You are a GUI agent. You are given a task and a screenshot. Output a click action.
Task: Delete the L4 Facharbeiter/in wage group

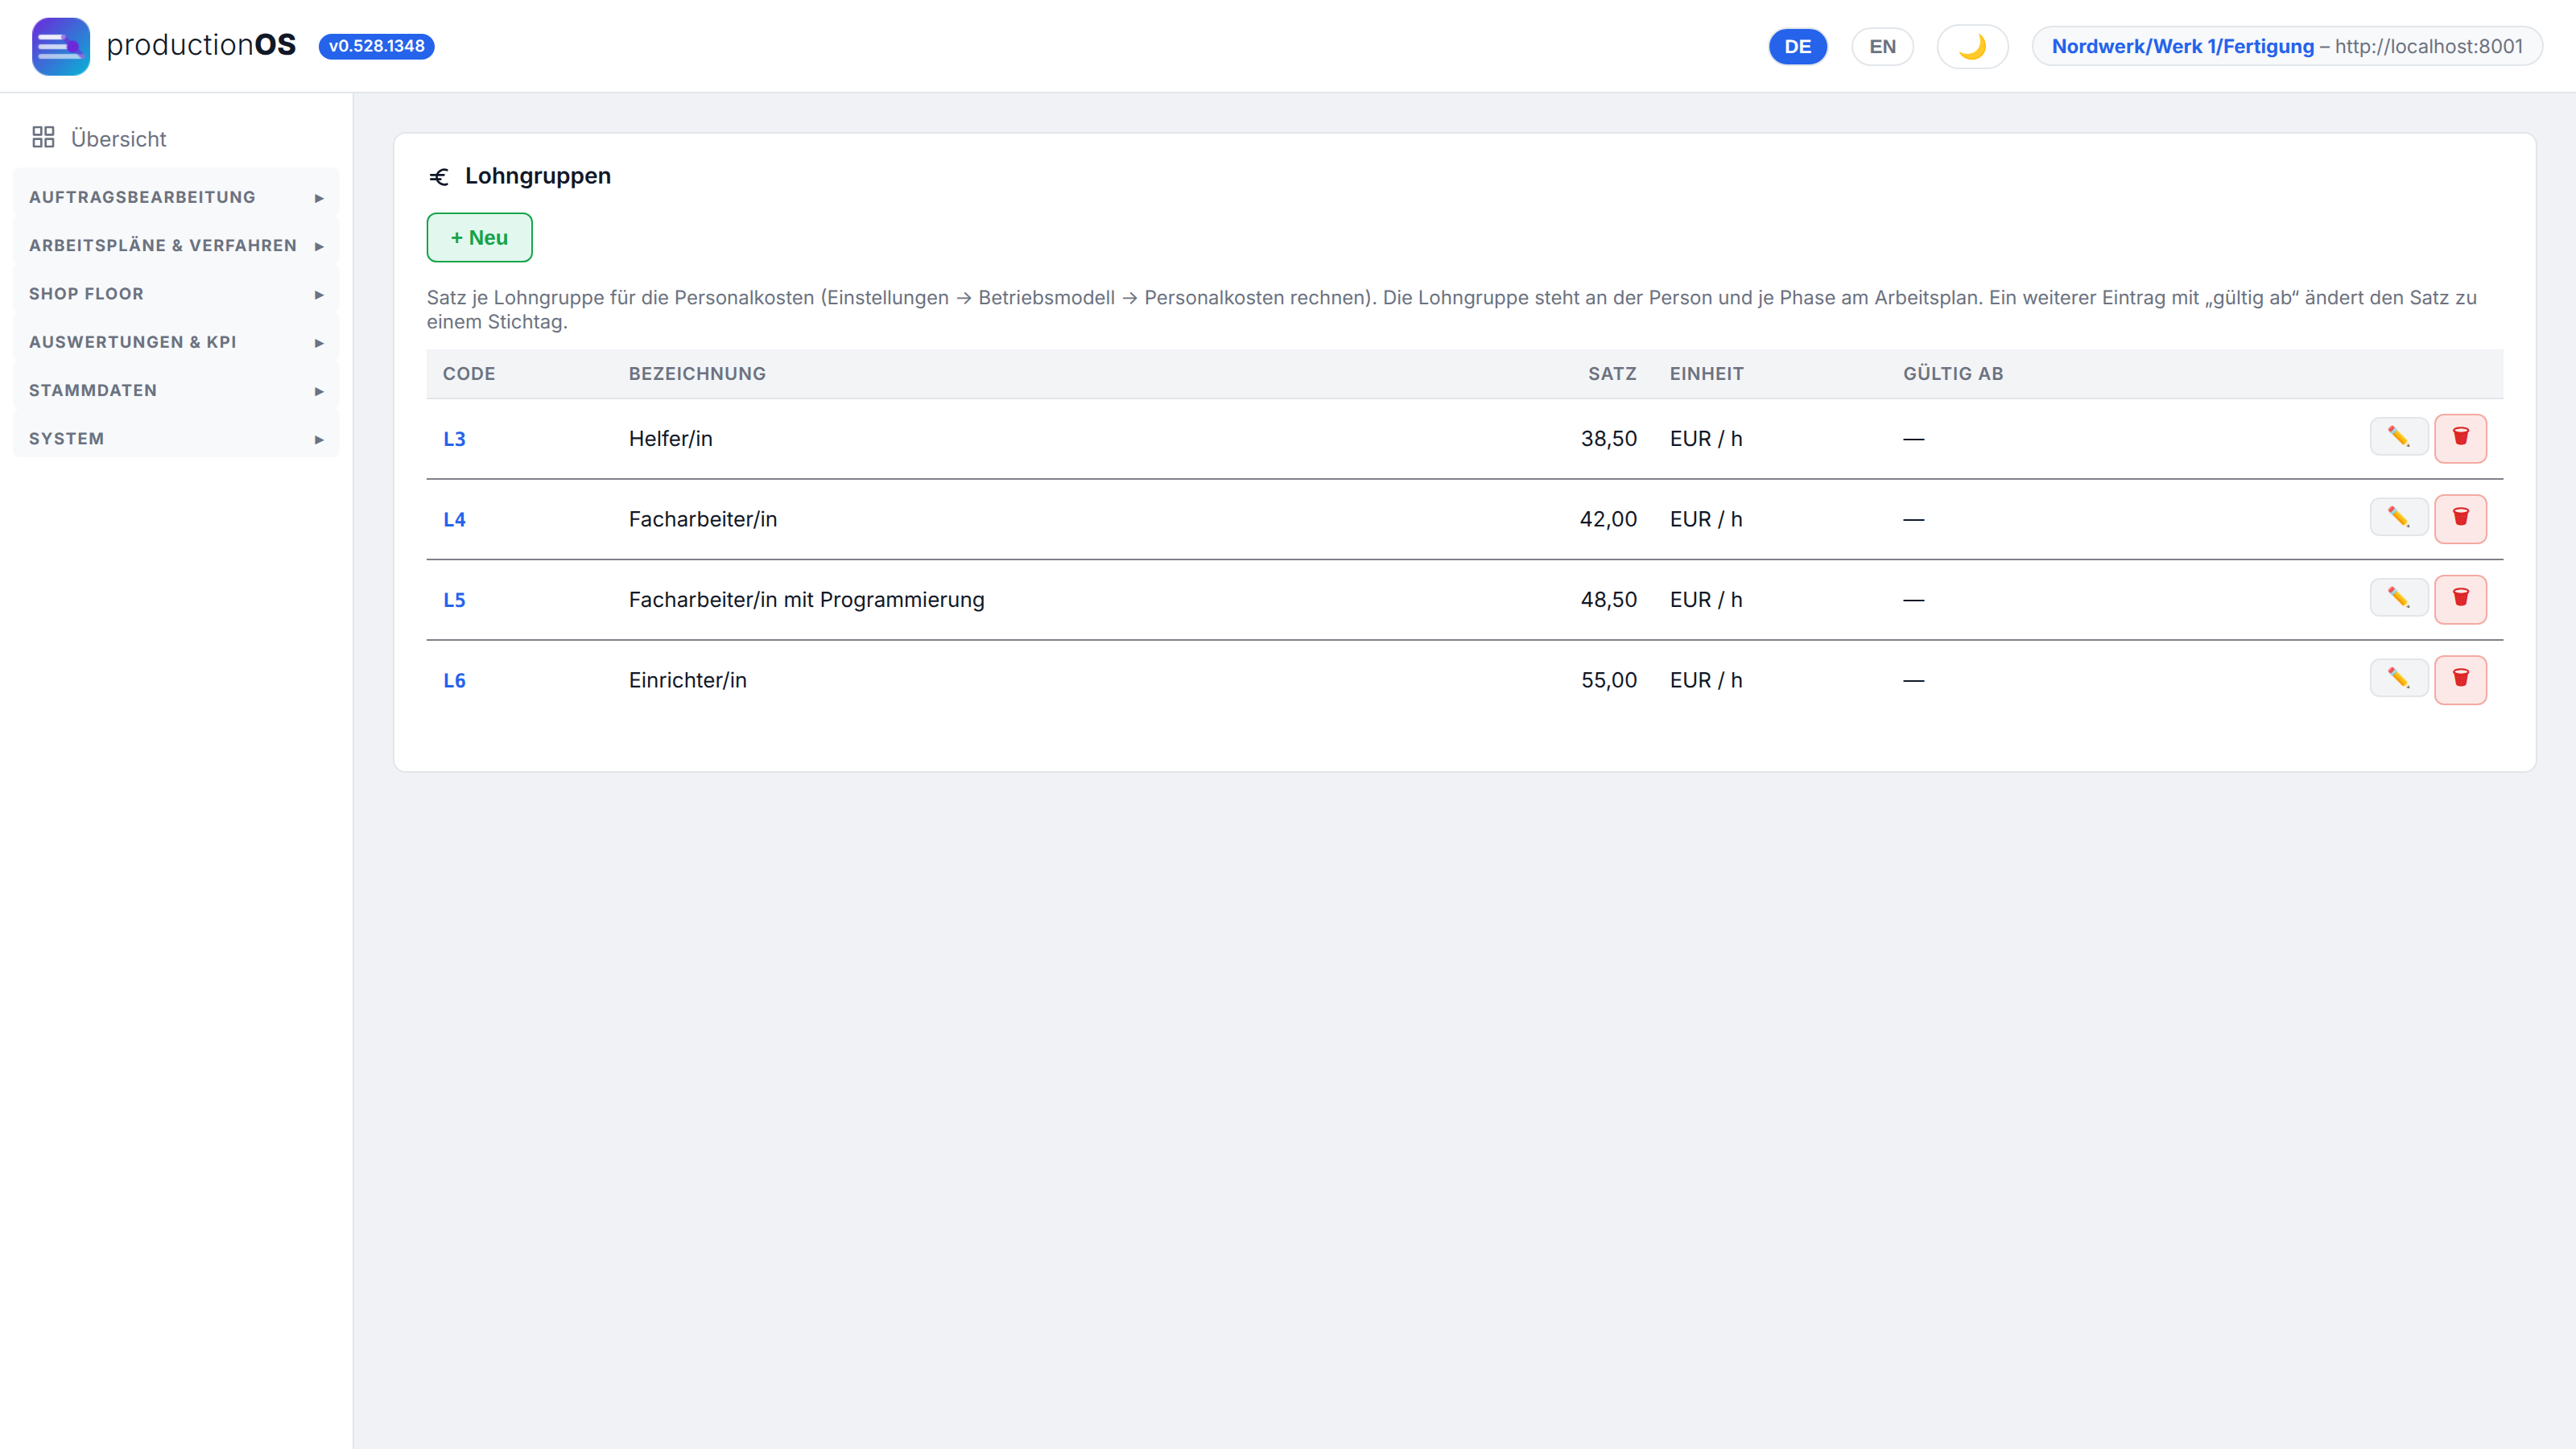2460,519
